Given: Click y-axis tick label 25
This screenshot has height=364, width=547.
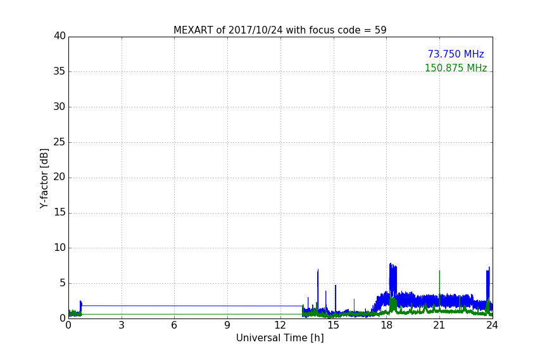Looking at the screenshot, I should click(60, 142).
